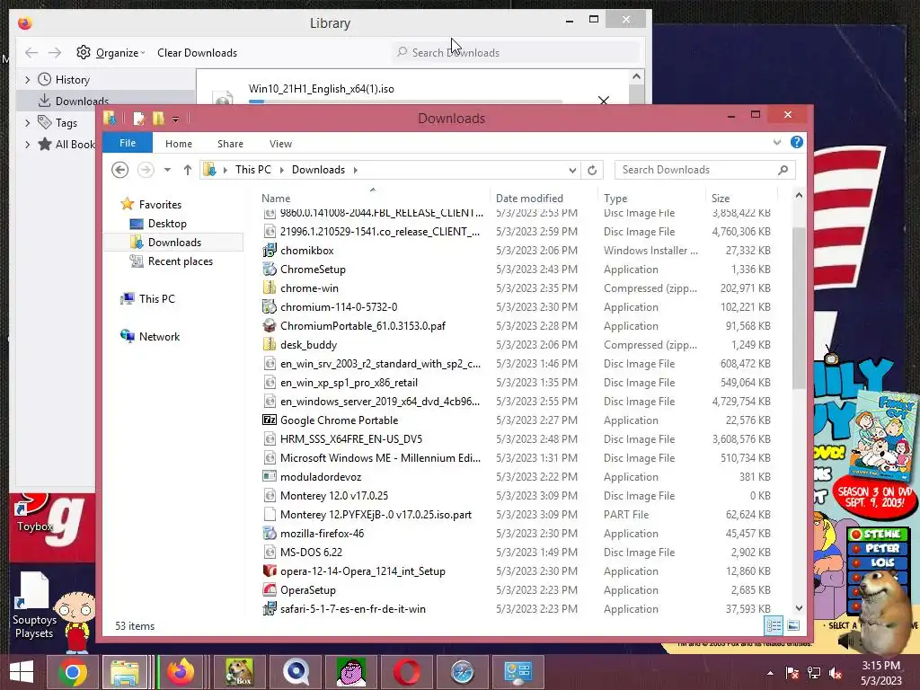Click New Folder quick access toolbar icon
920x690 pixels.
158,119
